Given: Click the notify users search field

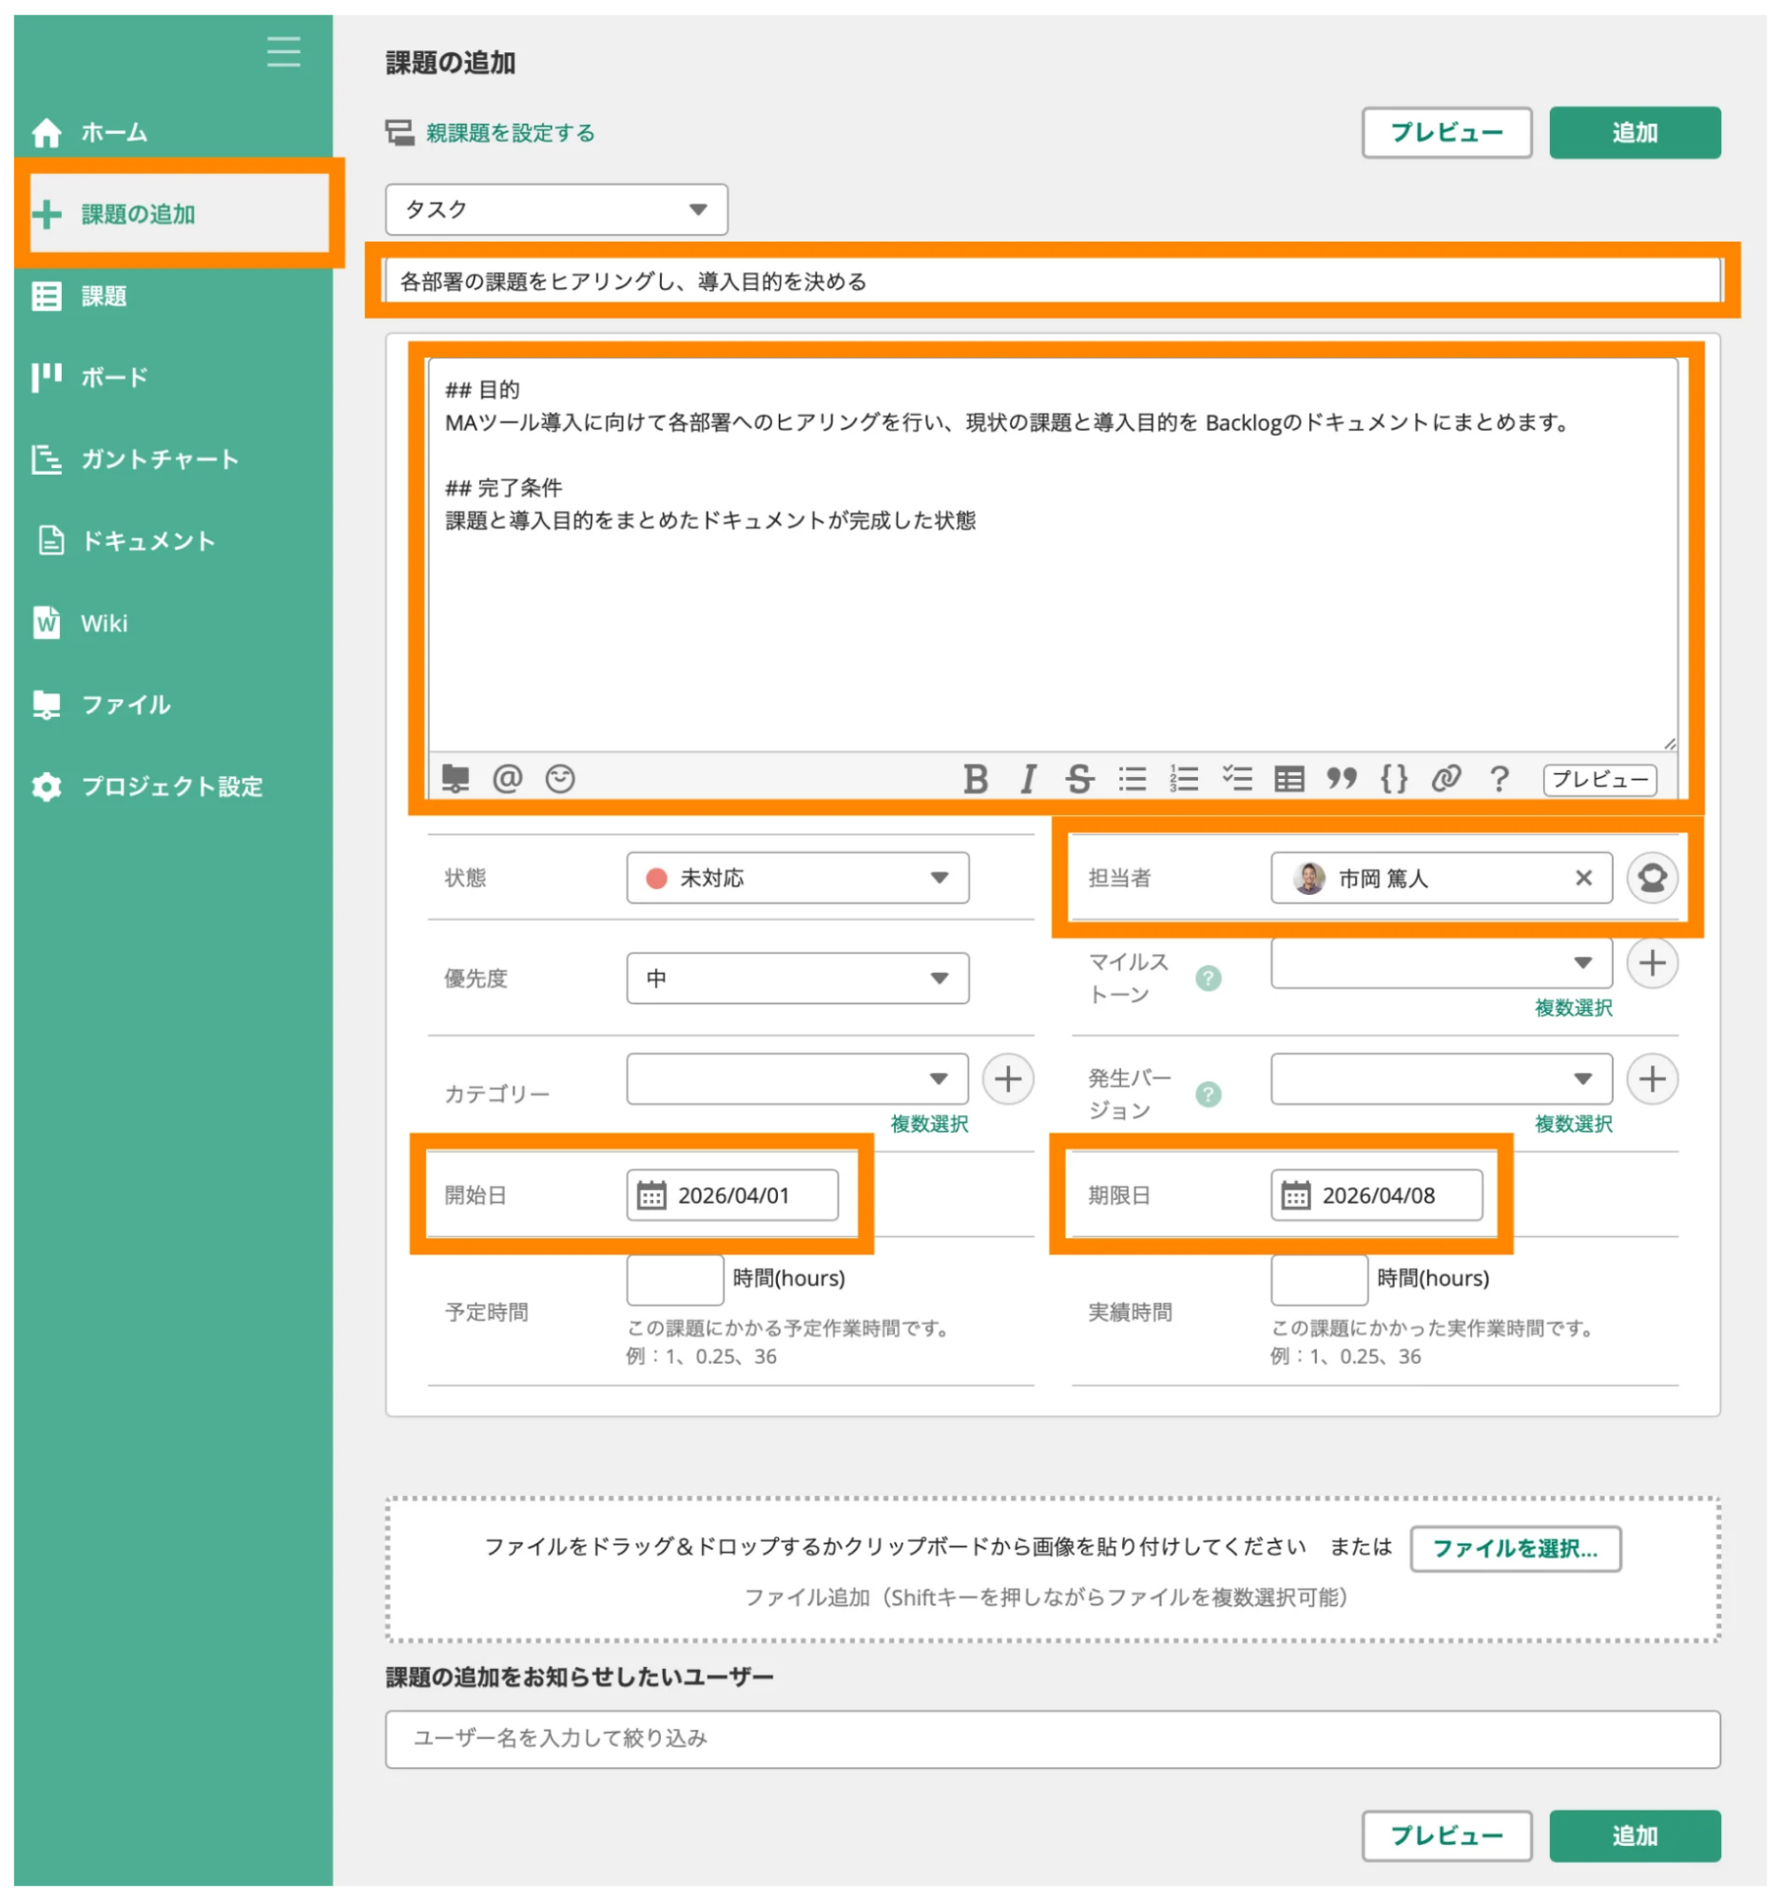Looking at the screenshot, I should click(x=1053, y=1739).
